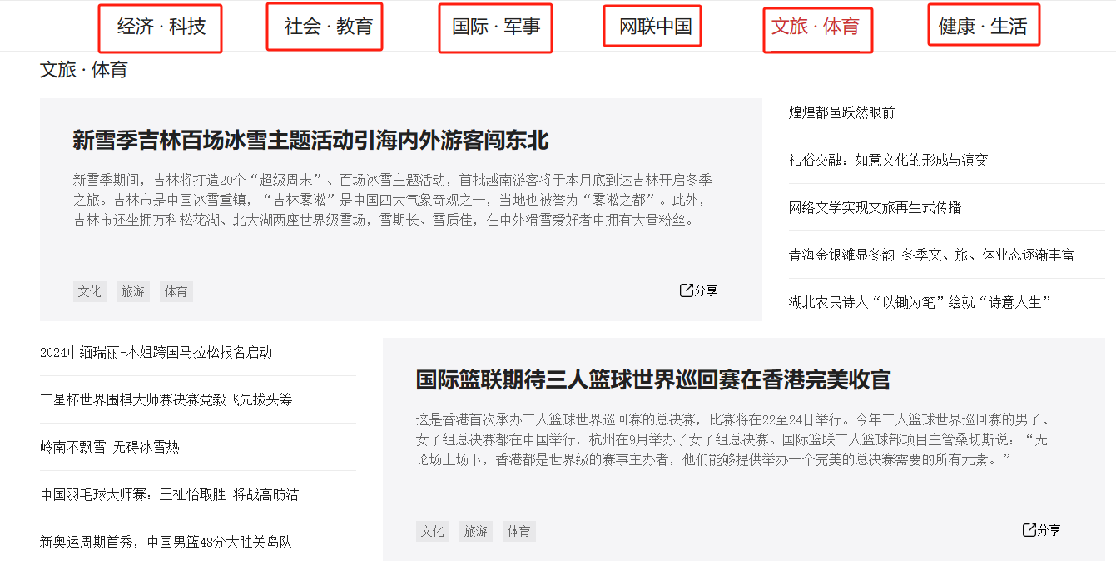Open headline 国际篮联期待三人篮球世界巡回赛
1116x570 pixels.
[x=652, y=380]
